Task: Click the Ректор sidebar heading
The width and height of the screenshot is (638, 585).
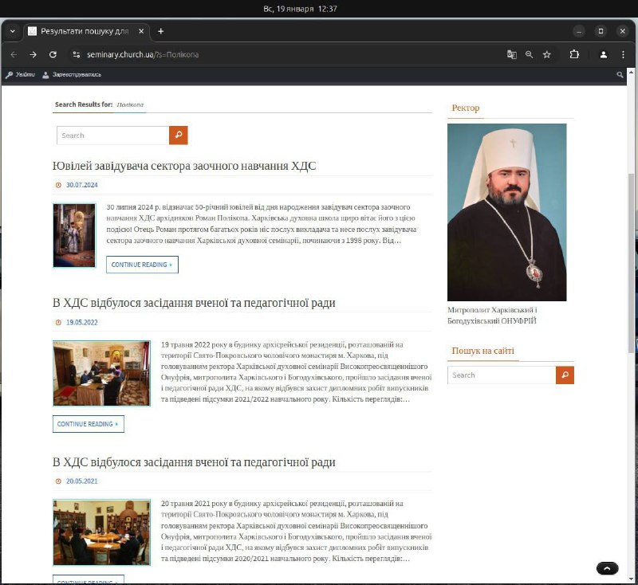Action: tap(466, 108)
